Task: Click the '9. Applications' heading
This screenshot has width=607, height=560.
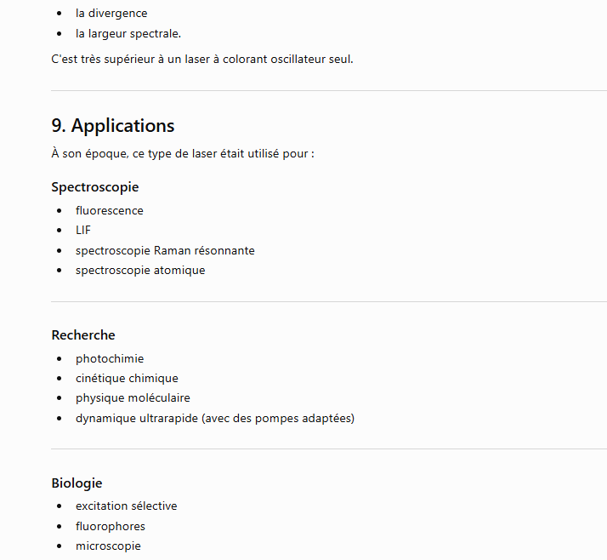Action: [x=113, y=126]
